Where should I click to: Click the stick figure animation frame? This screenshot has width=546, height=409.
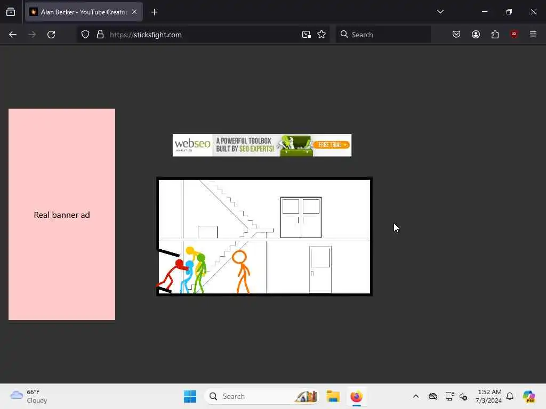(x=264, y=236)
